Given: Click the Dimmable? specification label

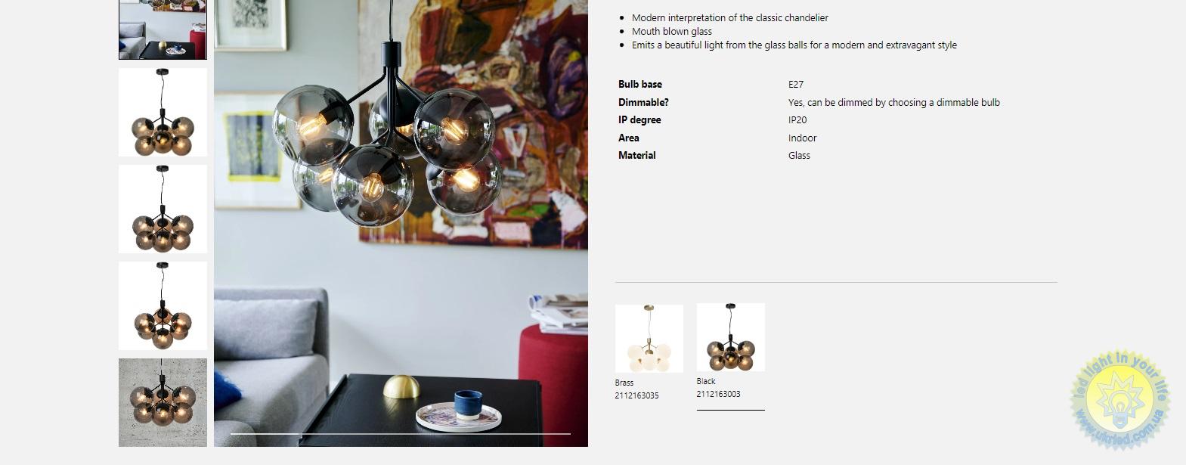Looking at the screenshot, I should pyautogui.click(x=643, y=102).
